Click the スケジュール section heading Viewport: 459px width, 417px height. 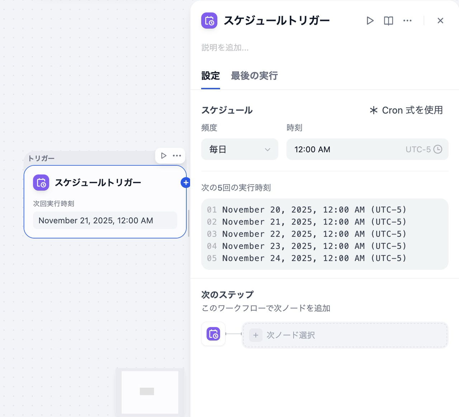point(227,110)
